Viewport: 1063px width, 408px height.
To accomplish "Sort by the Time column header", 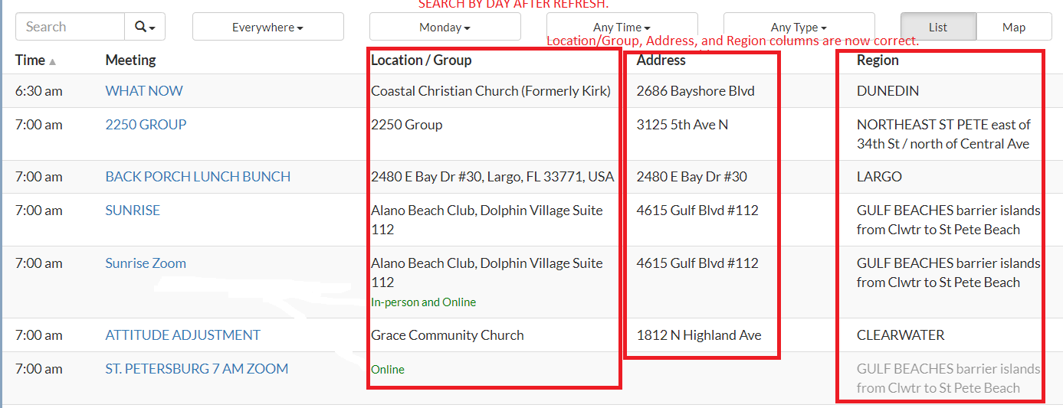I will [35, 60].
